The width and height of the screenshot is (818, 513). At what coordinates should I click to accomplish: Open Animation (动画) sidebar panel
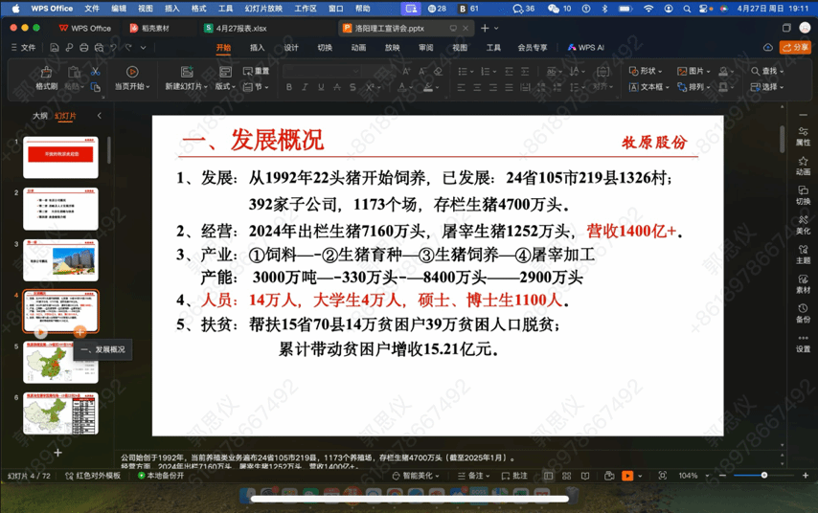point(803,166)
